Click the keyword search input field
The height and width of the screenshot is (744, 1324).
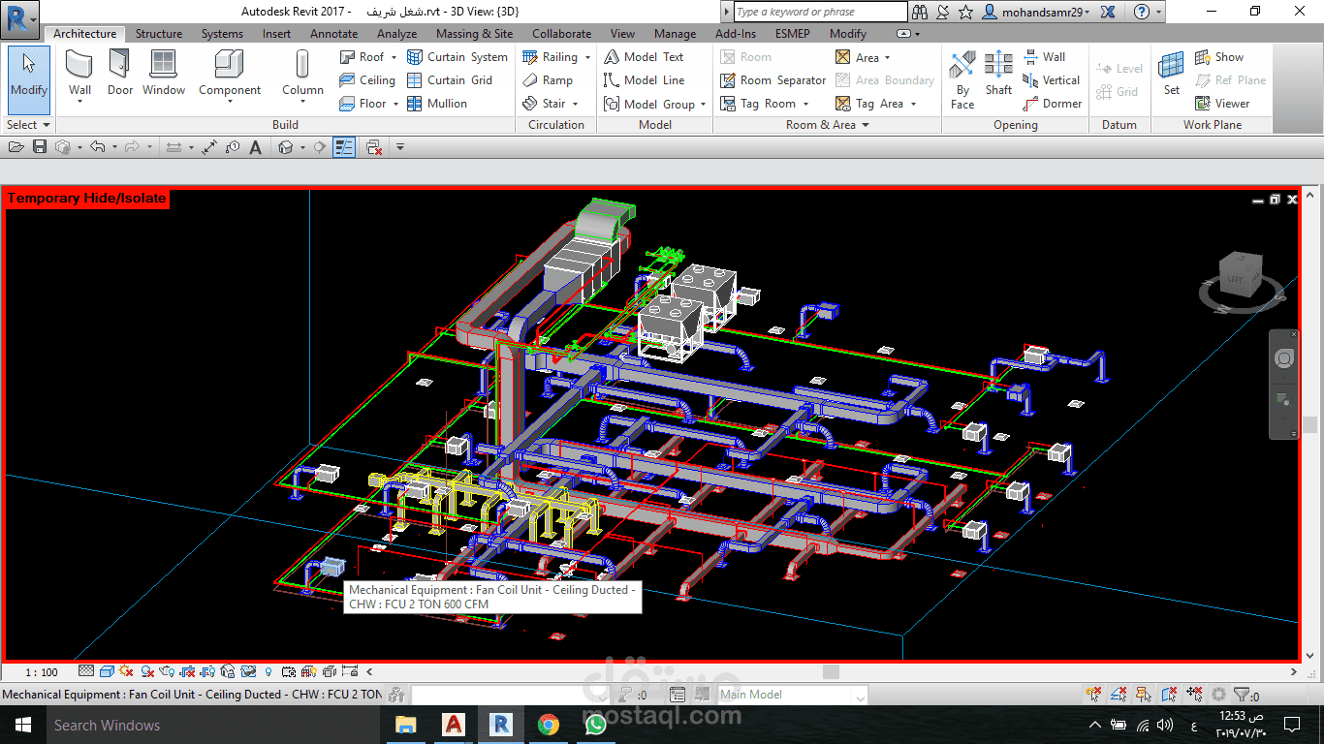tap(820, 12)
